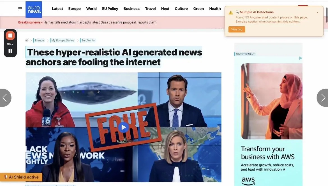Play the fake news anchors video

[x=123, y=127]
